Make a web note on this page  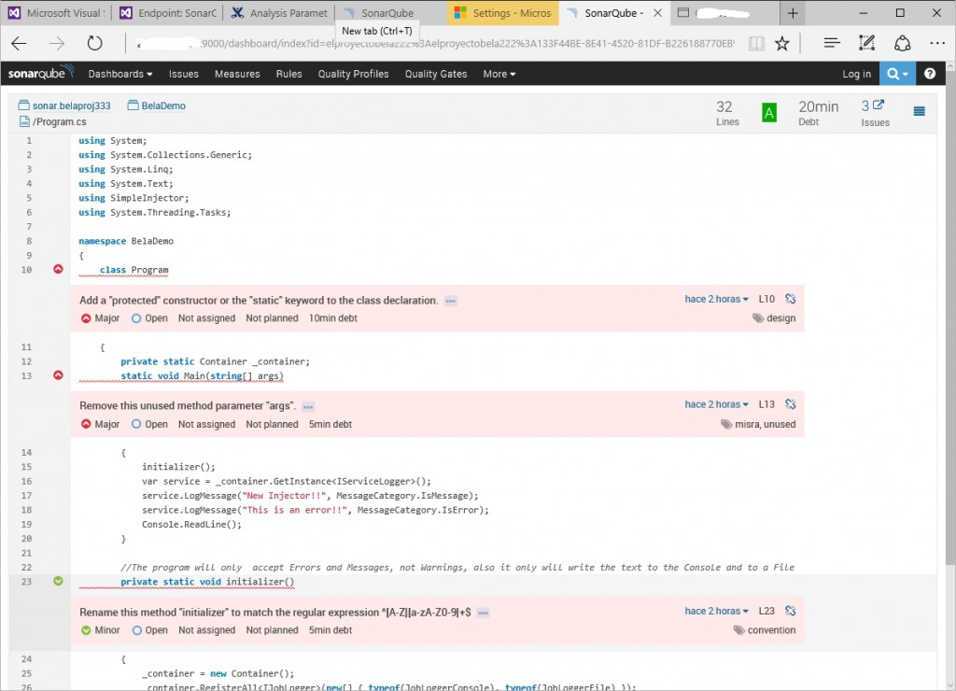(866, 43)
